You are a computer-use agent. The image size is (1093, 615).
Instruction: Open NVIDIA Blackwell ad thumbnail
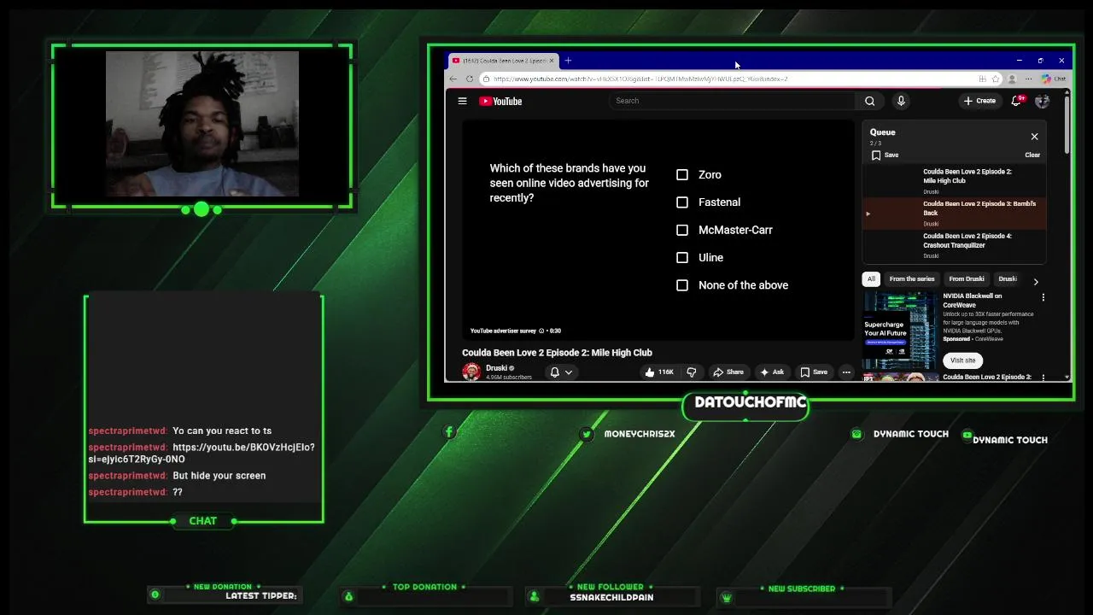(900, 331)
